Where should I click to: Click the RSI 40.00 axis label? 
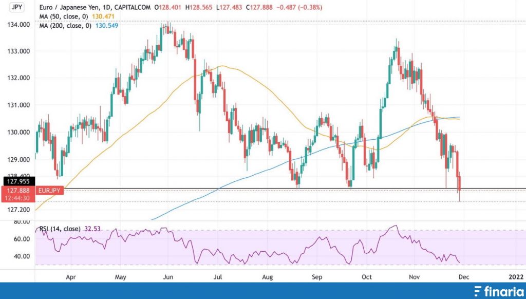22,256
